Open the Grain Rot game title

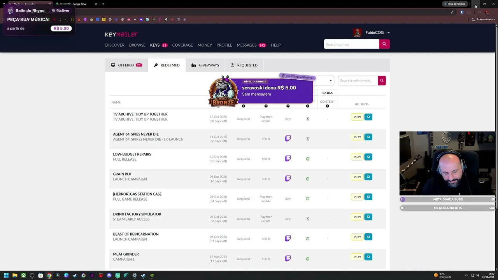[x=122, y=174]
